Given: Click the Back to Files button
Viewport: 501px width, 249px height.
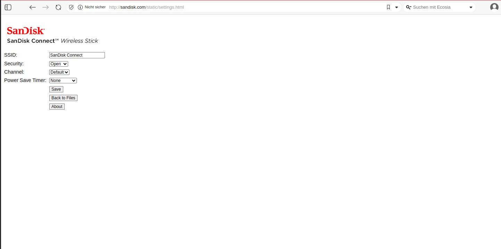Looking at the screenshot, I should [x=63, y=98].
